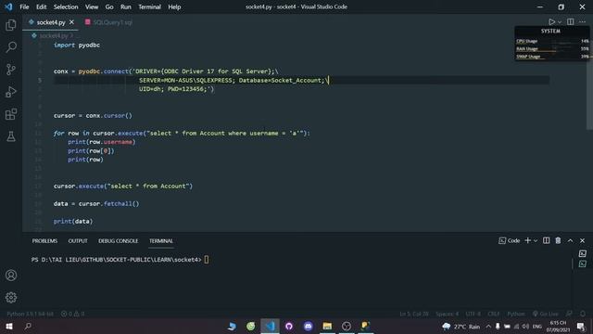The height and width of the screenshot is (334, 593).
Task: Open the Search view in activity bar
Action: tap(11, 47)
